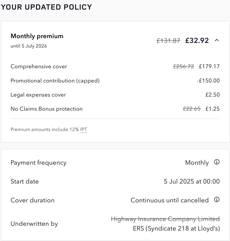Click the Monthly premium heading
Screen dimensions: 230x241
point(37,36)
